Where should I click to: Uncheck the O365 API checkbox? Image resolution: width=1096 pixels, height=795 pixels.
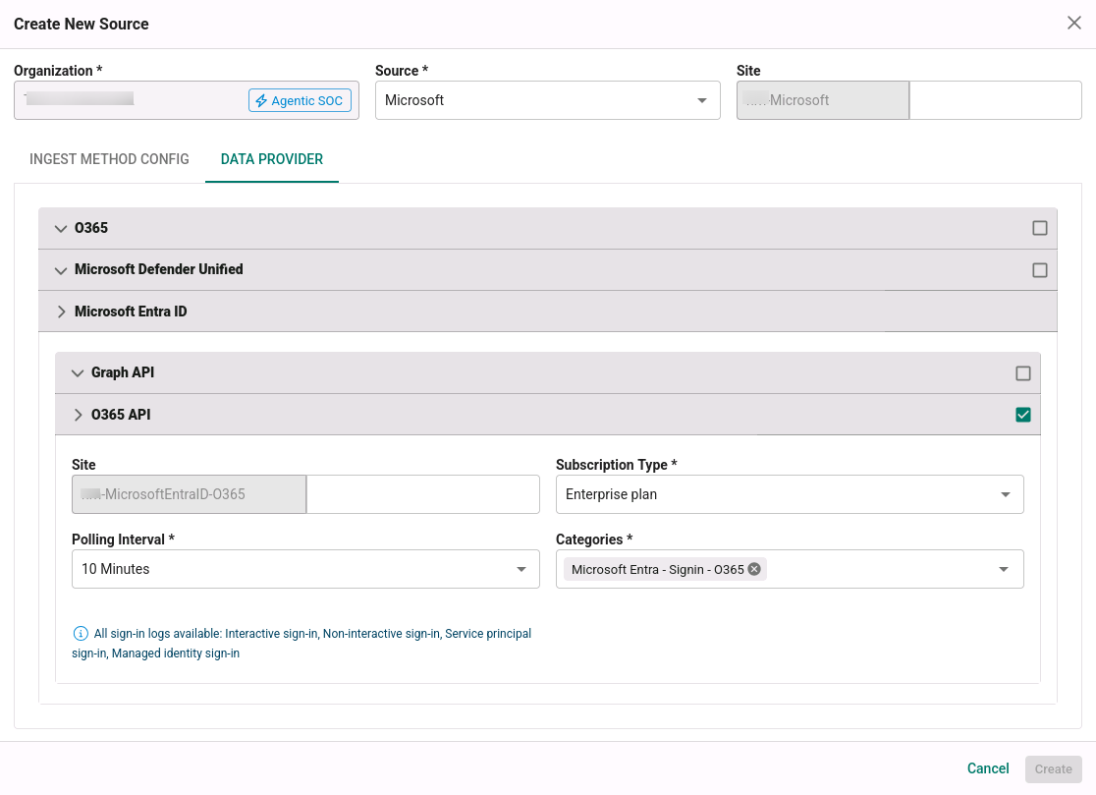pos(1022,415)
